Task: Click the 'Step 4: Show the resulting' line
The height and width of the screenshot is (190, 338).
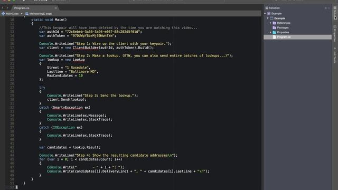Action: (108, 155)
